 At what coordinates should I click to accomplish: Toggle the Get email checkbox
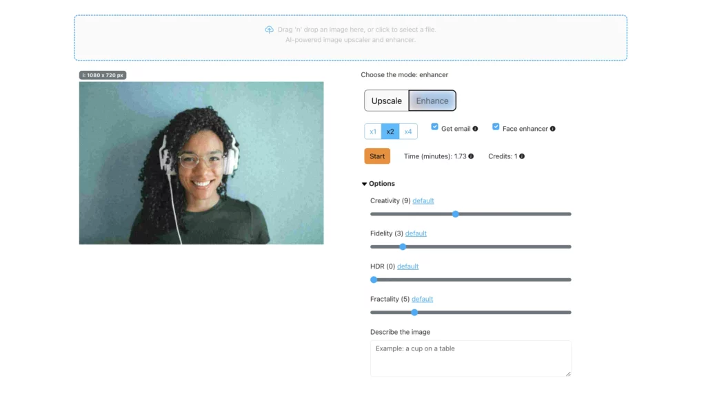point(434,127)
